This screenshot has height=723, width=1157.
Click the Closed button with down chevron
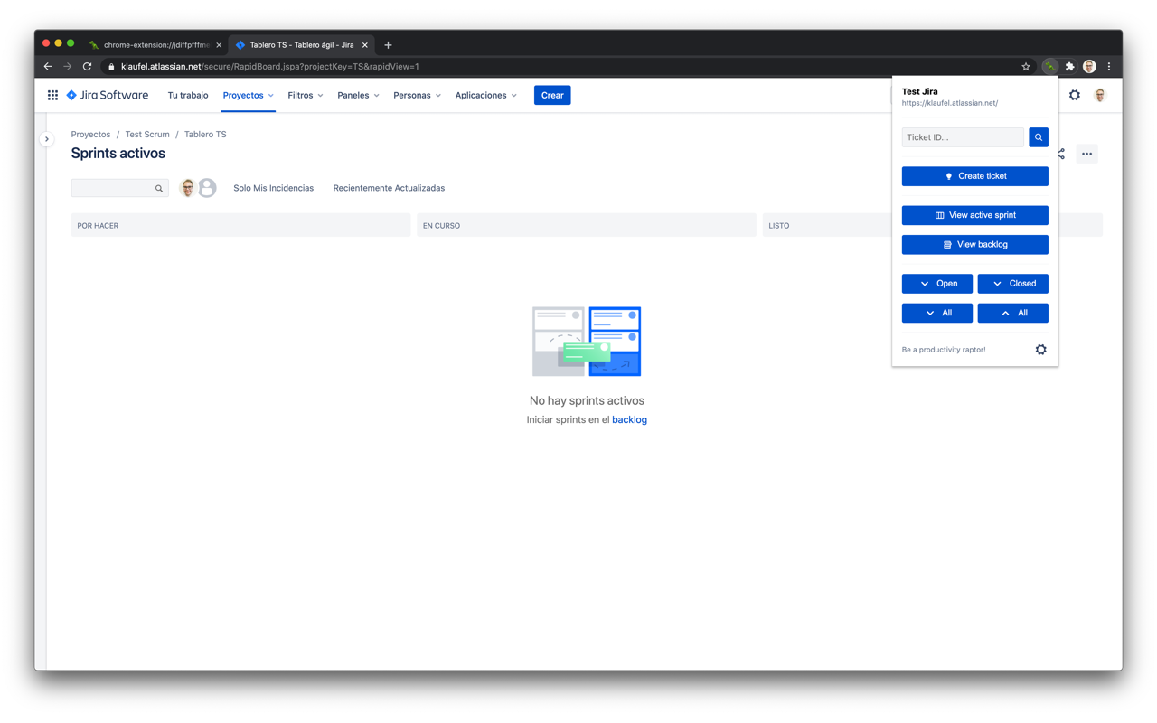[x=1013, y=284]
